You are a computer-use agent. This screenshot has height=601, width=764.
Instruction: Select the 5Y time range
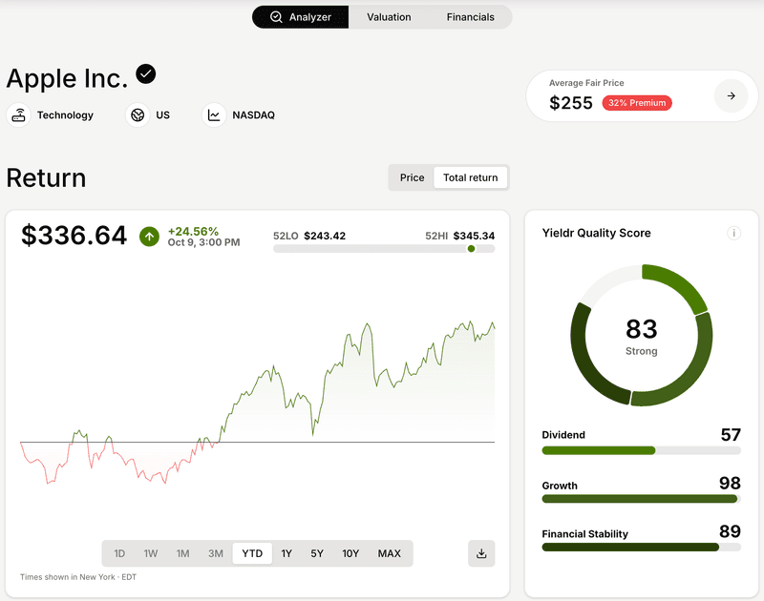317,553
